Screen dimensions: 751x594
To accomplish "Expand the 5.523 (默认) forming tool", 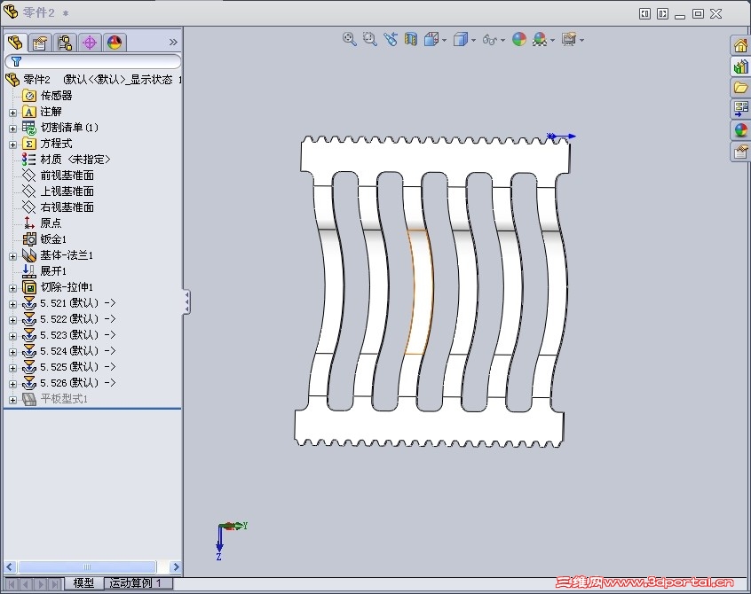I will coord(13,336).
